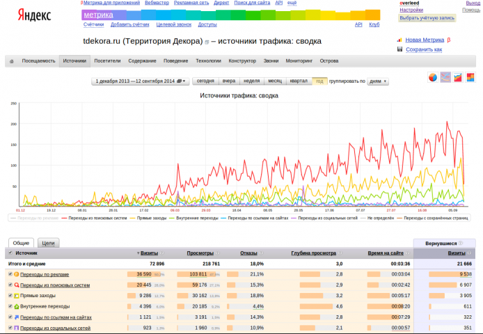The height and width of the screenshot is (334, 483).
Task: Open the Технологии menu
Action: tap(209, 61)
